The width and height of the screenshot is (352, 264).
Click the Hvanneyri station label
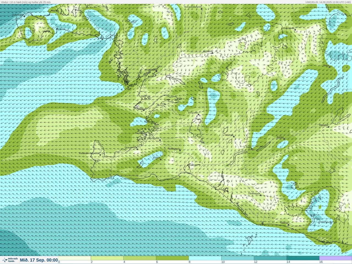pos(151,70)
